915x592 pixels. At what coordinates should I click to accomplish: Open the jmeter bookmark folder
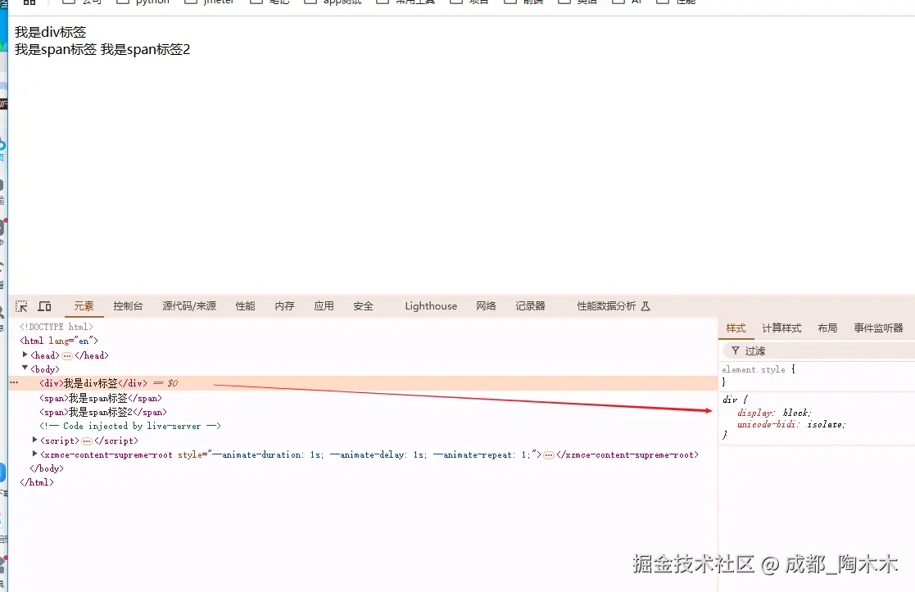click(210, 2)
